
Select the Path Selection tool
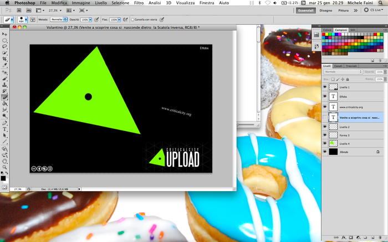tap(4, 135)
